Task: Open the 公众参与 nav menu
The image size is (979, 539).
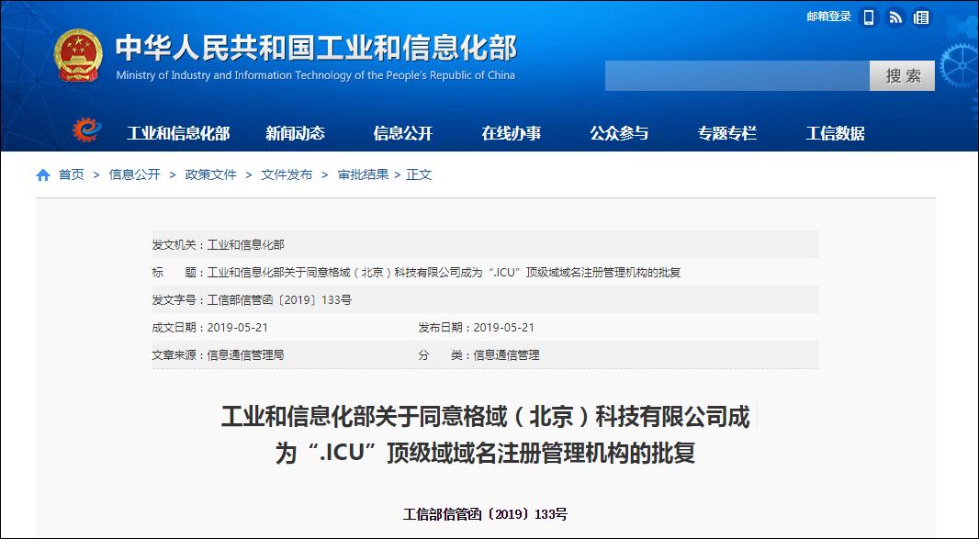Action: click(x=619, y=133)
